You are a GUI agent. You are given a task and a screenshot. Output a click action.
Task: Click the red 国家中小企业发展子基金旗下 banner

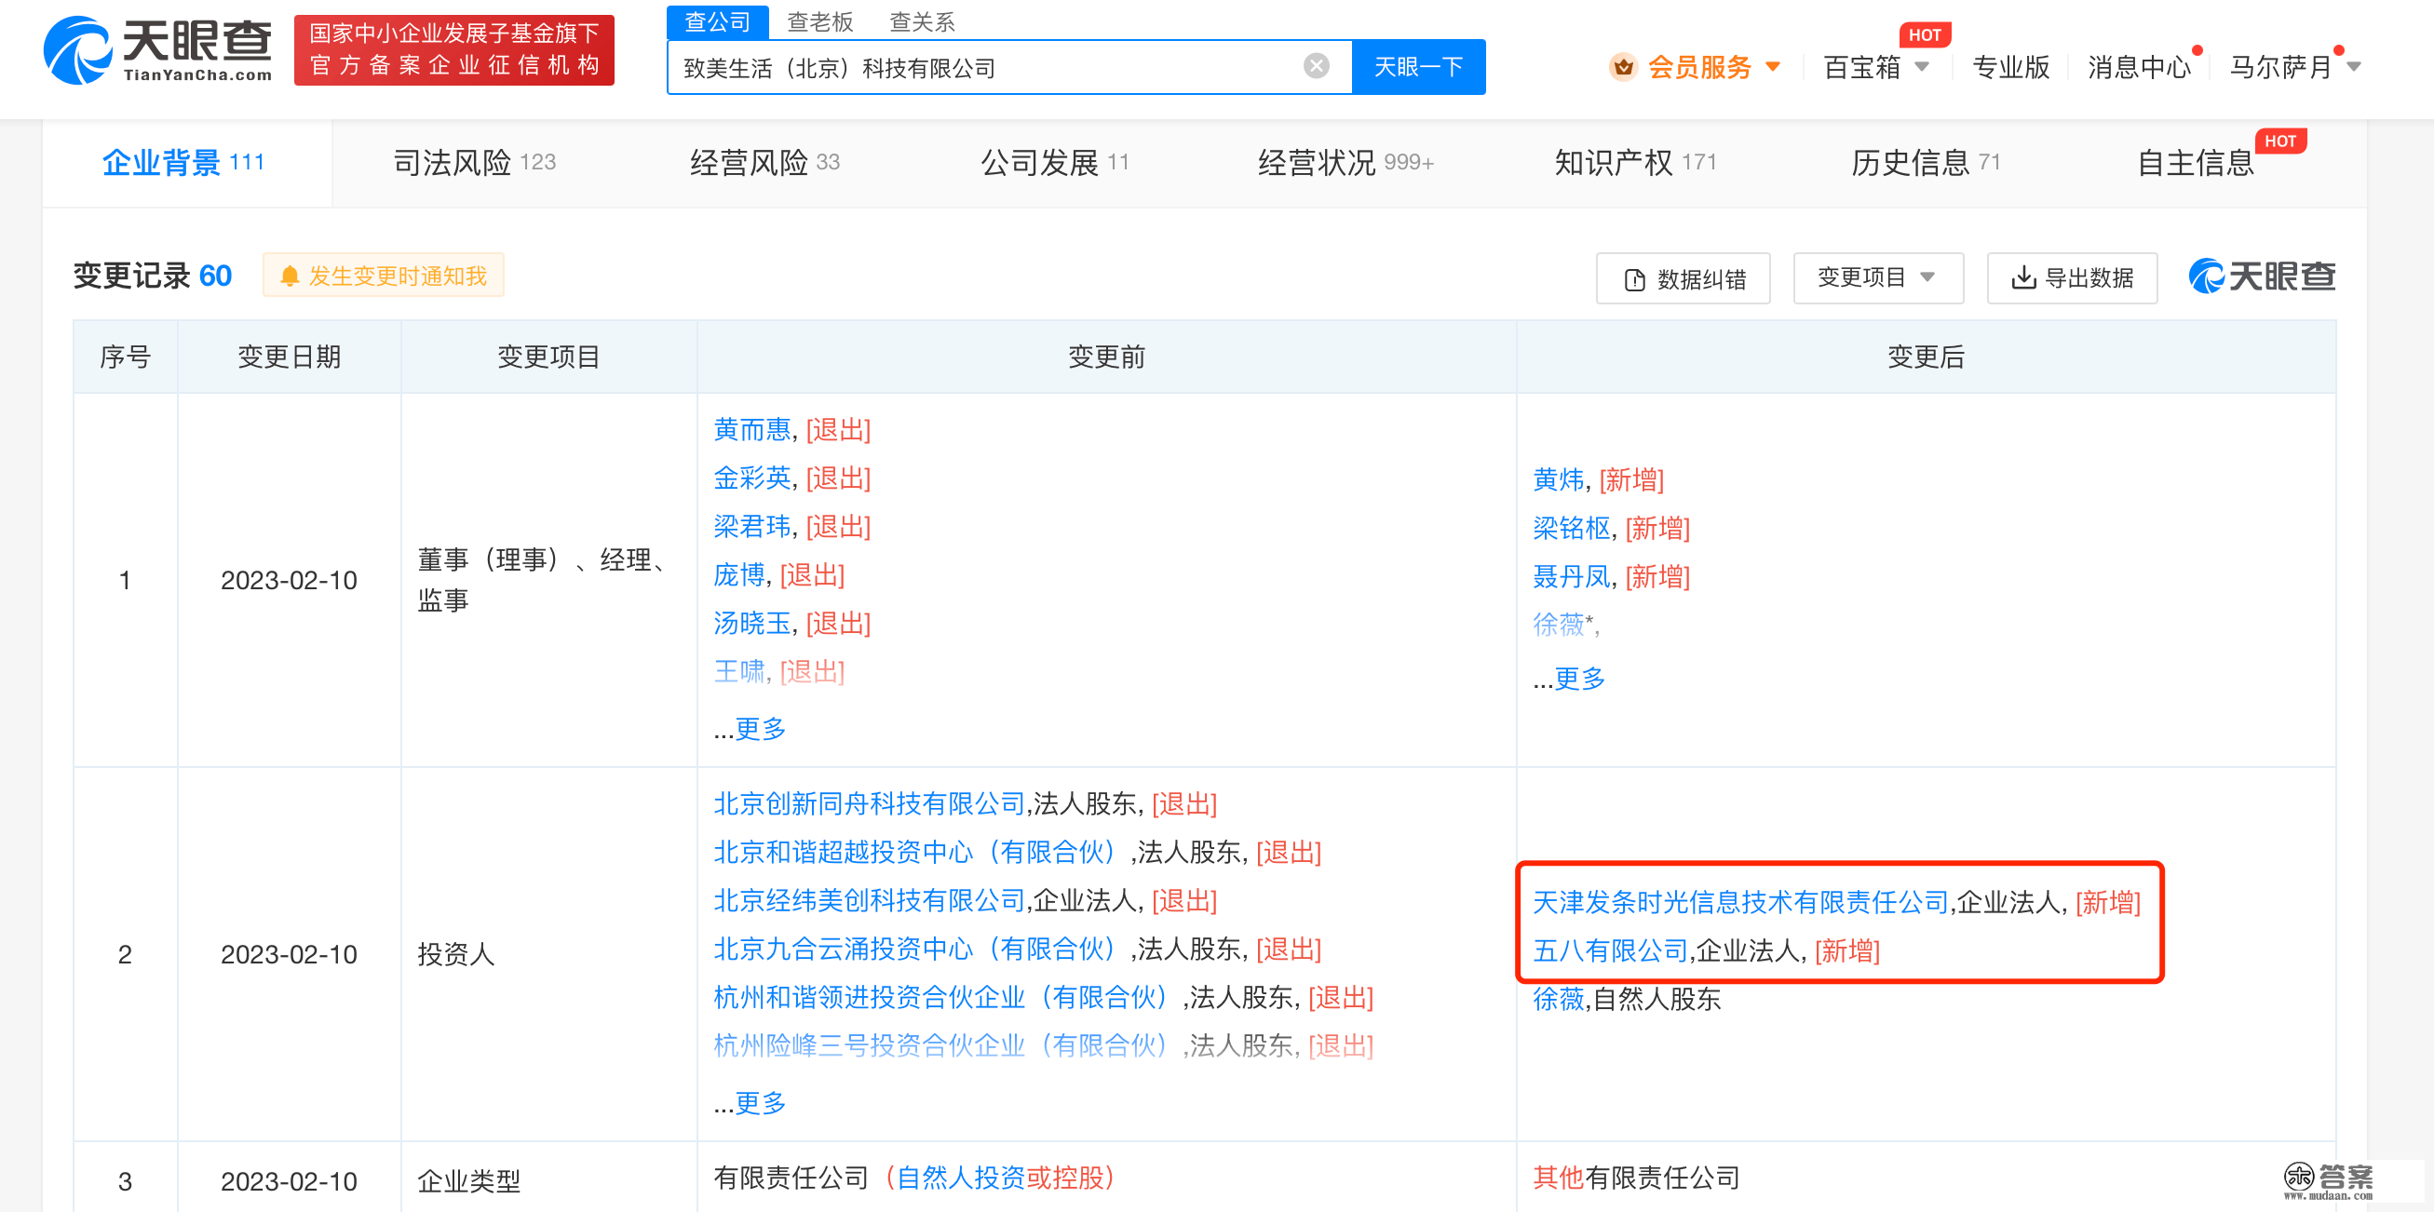pos(453,50)
